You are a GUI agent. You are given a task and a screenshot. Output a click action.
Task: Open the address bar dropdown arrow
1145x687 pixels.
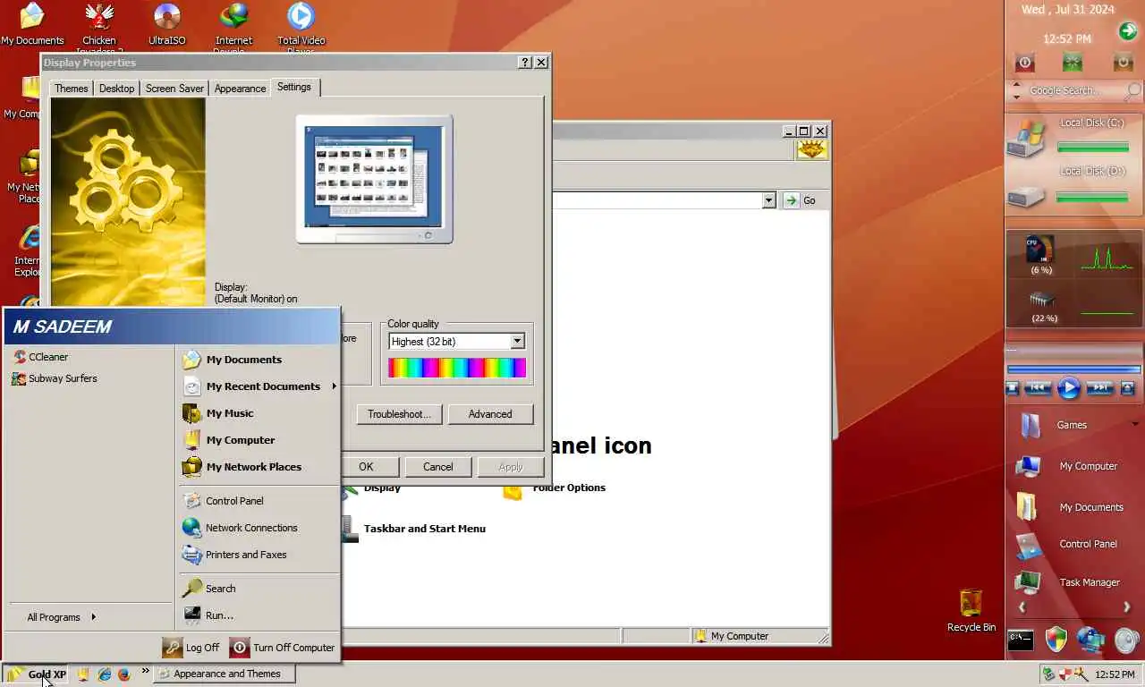768,200
